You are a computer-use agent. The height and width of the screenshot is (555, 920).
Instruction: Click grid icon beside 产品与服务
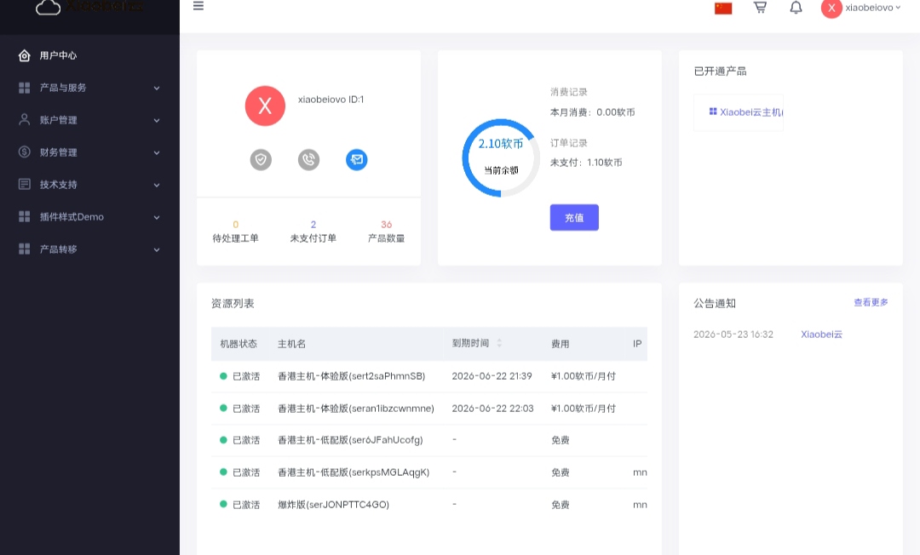24,88
